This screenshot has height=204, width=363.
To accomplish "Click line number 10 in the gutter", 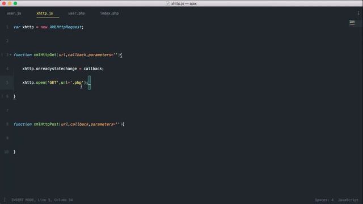I will click(6, 152).
